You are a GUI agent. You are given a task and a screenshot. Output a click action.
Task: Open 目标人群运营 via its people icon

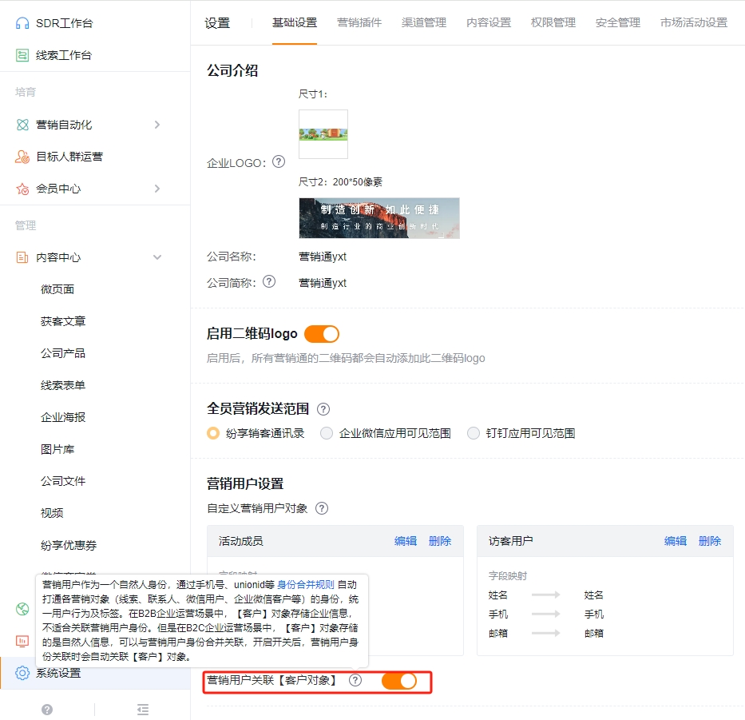coord(22,157)
